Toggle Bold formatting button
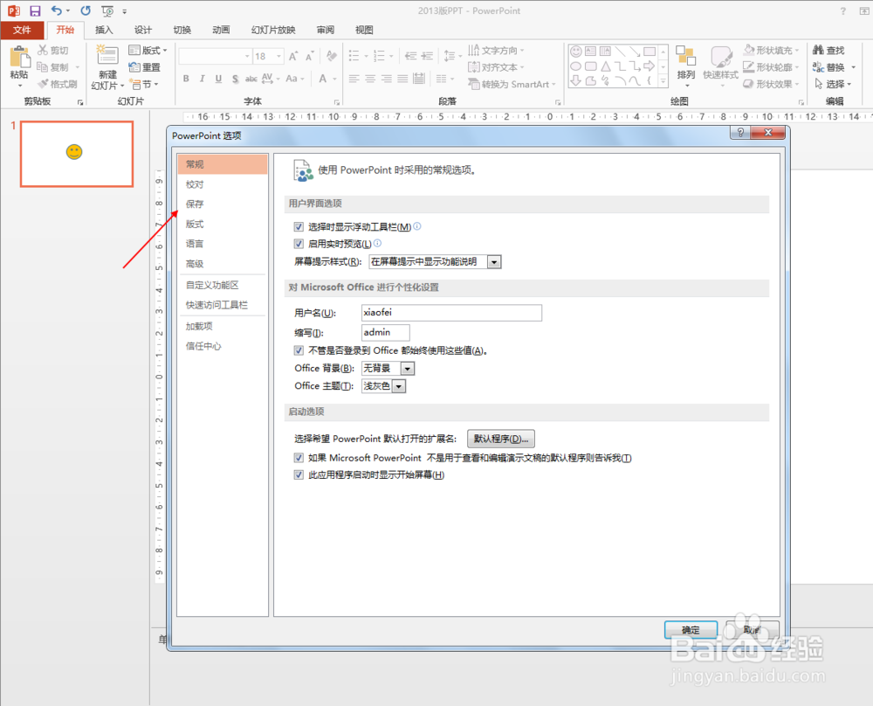873x706 pixels. 186,79
